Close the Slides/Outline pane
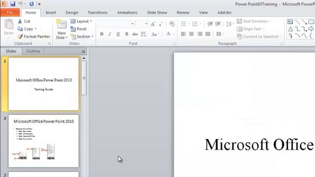 (x=83, y=52)
